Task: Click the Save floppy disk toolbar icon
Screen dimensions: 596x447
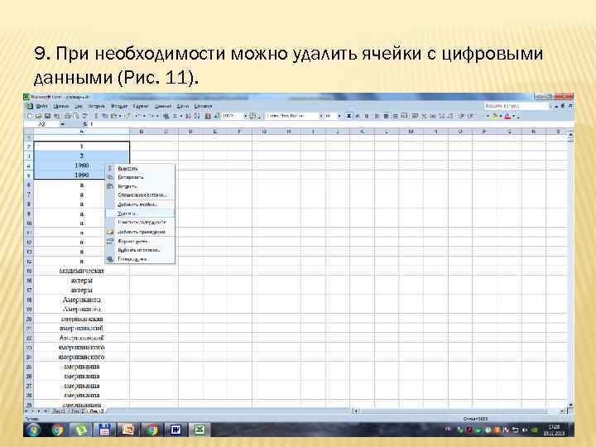Action: [x=47, y=116]
